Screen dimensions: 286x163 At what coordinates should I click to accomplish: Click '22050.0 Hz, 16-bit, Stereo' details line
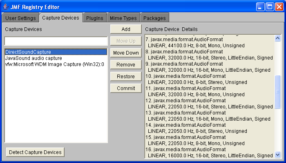point(210,107)
